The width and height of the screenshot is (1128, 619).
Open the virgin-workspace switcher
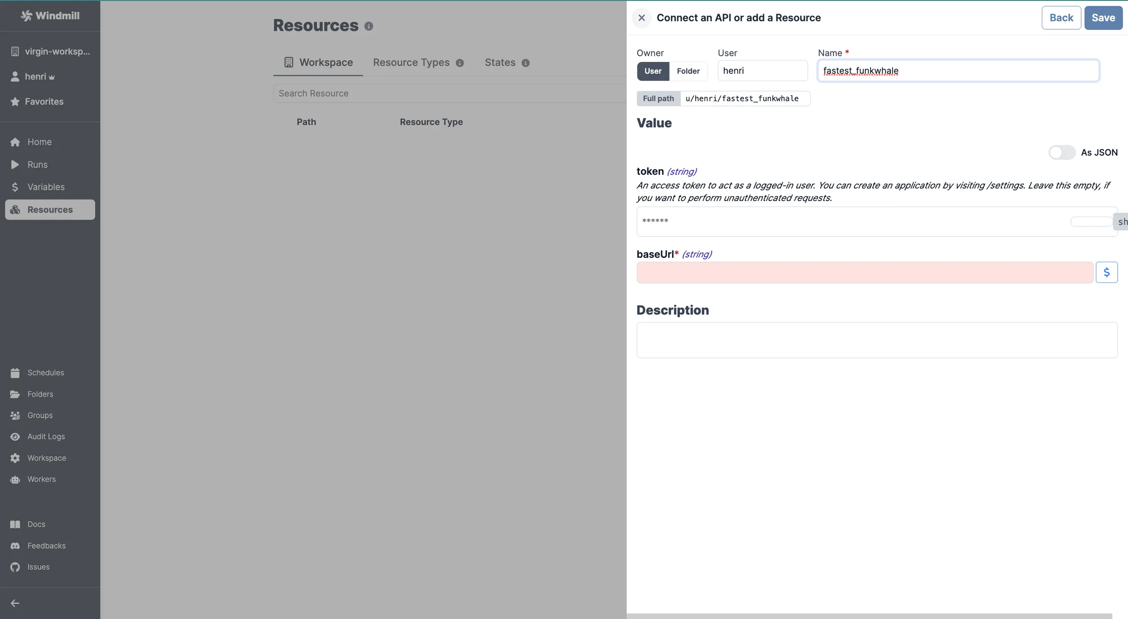[x=49, y=51]
